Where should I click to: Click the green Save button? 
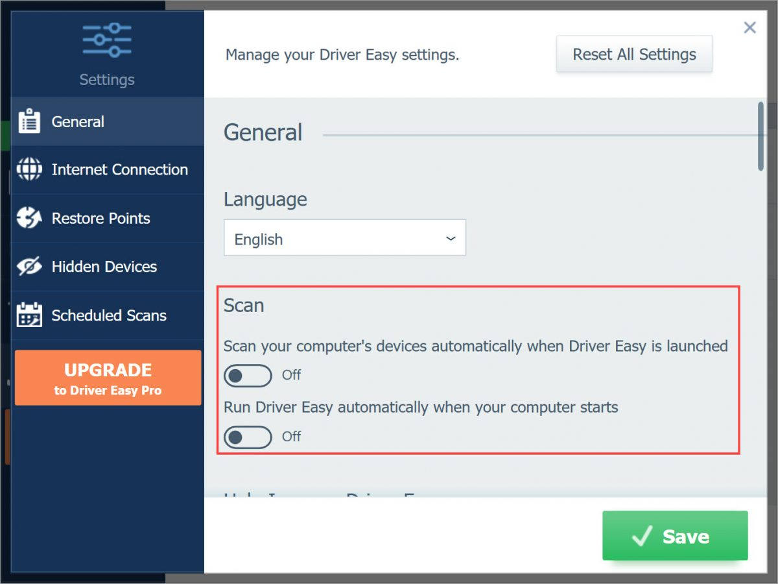pyautogui.click(x=675, y=536)
